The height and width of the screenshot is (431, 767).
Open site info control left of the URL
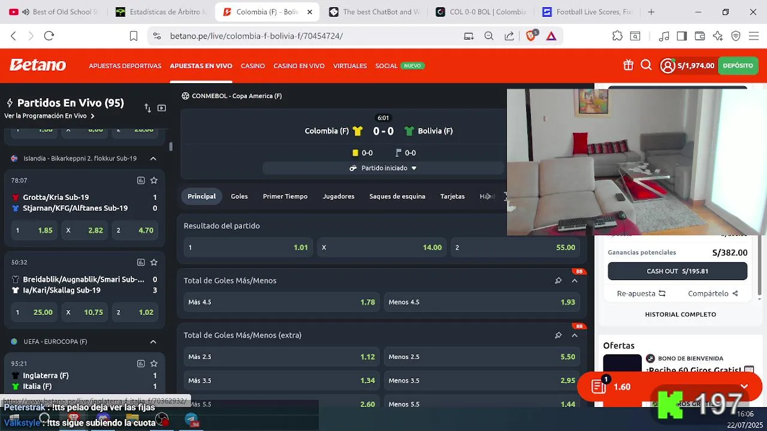click(x=157, y=36)
